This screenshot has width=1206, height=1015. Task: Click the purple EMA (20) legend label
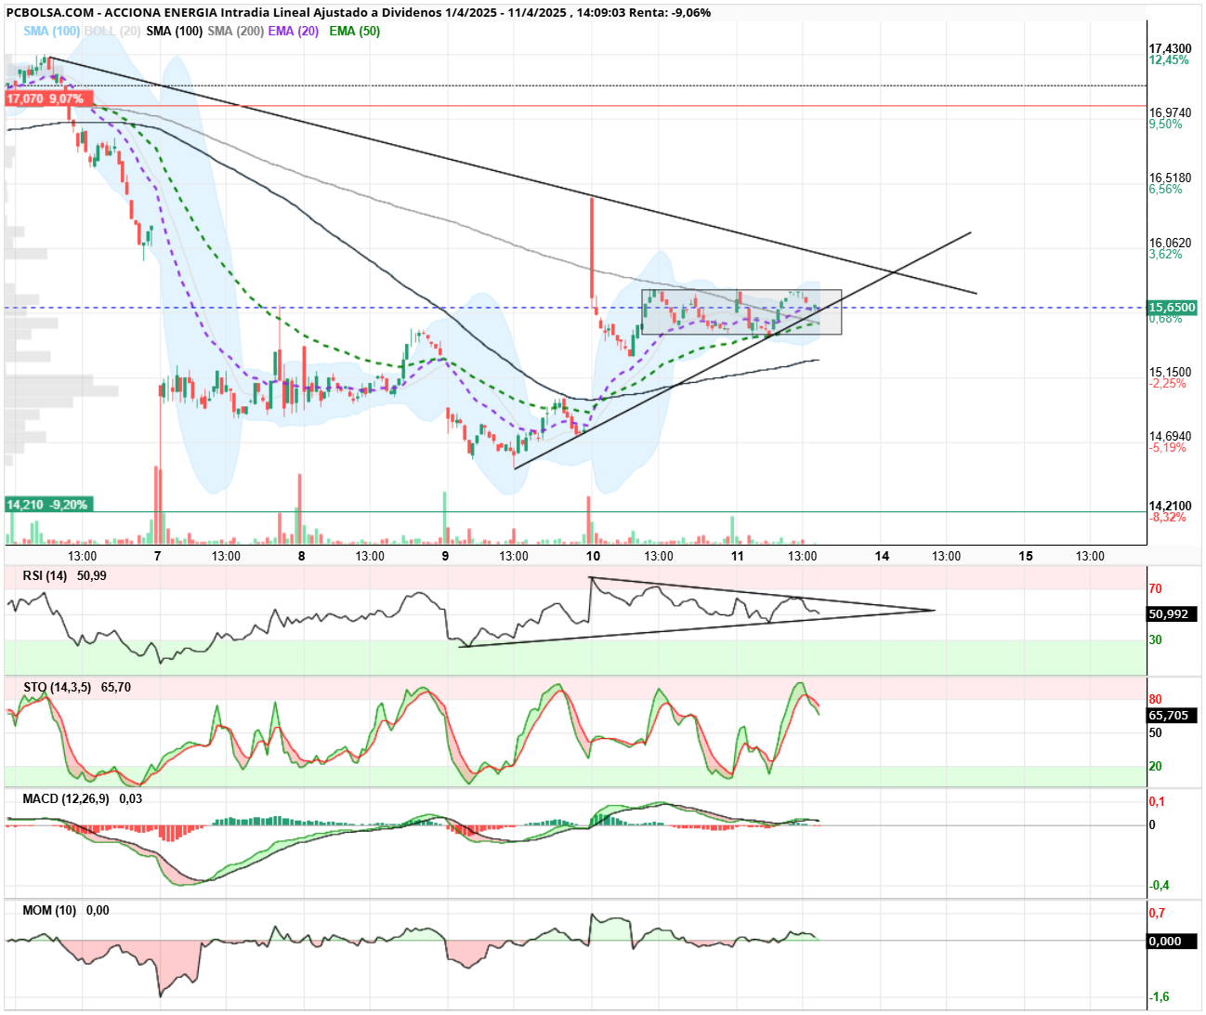pos(294,31)
